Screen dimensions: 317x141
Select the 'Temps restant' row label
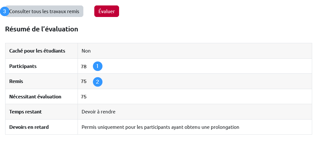tap(25, 112)
